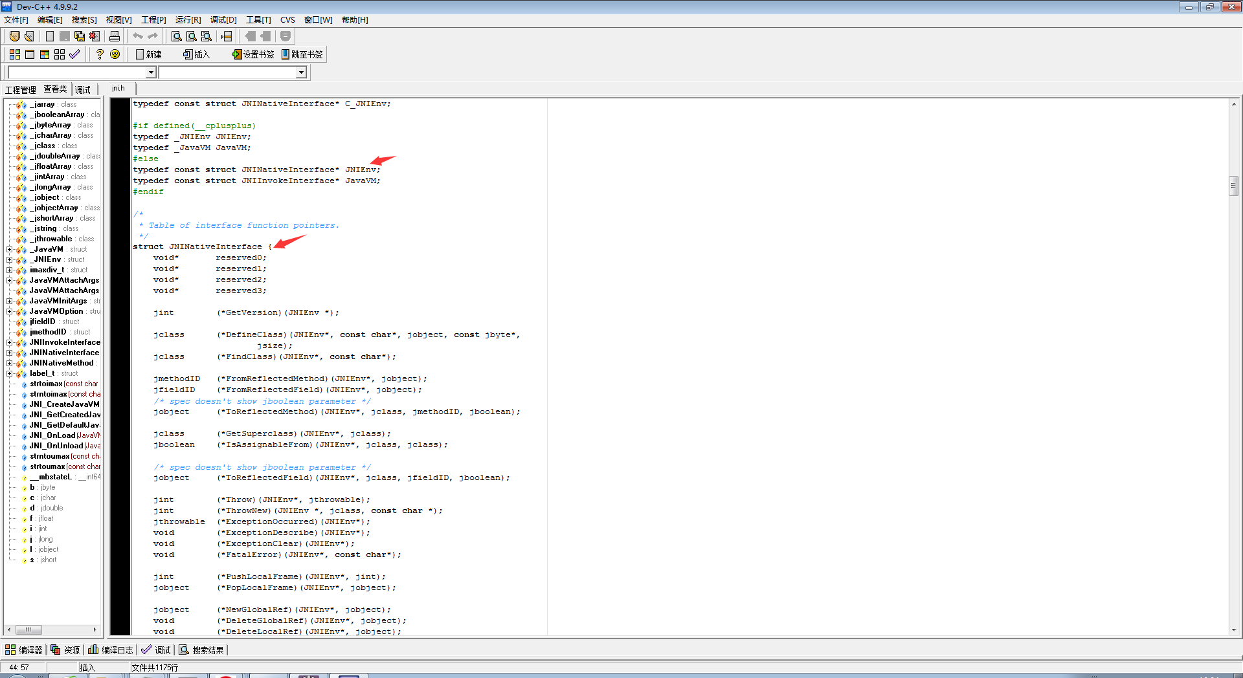The height and width of the screenshot is (678, 1243).
Task: Expand the imaxdiv_t struct node
Action: [x=10, y=270]
